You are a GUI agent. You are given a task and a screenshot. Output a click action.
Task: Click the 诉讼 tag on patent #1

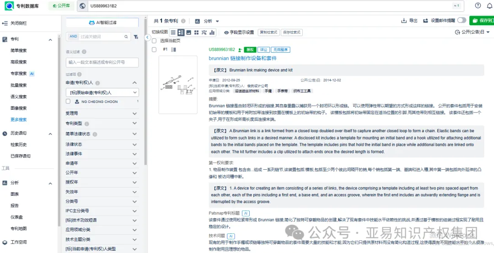pyautogui.click(x=264, y=49)
